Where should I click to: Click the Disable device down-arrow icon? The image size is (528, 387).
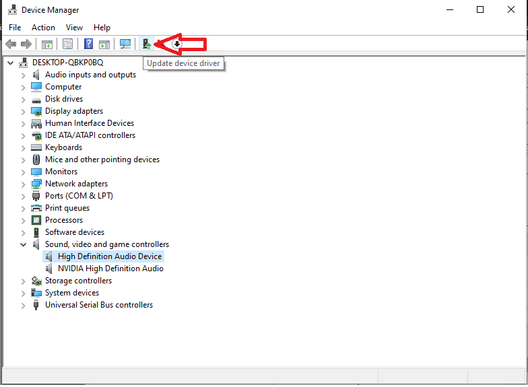tap(177, 44)
